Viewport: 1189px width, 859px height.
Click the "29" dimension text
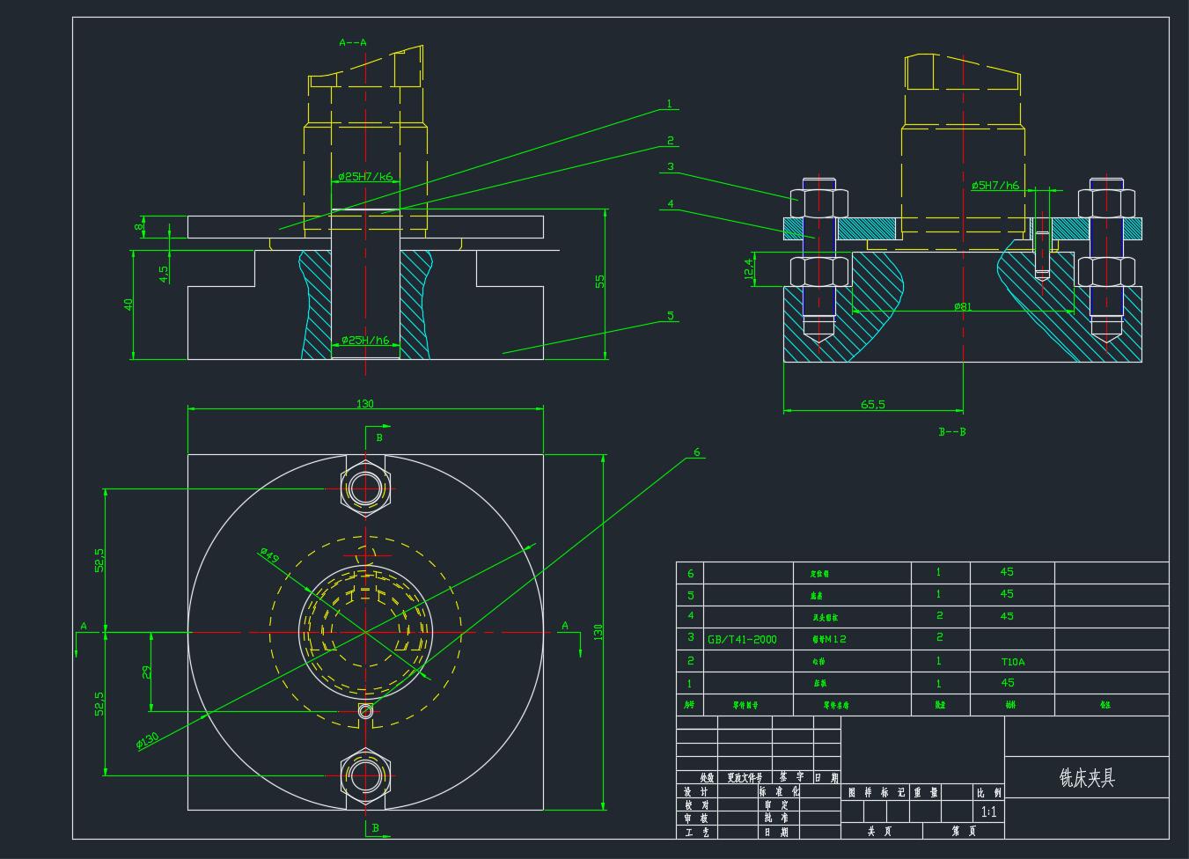[x=147, y=671]
